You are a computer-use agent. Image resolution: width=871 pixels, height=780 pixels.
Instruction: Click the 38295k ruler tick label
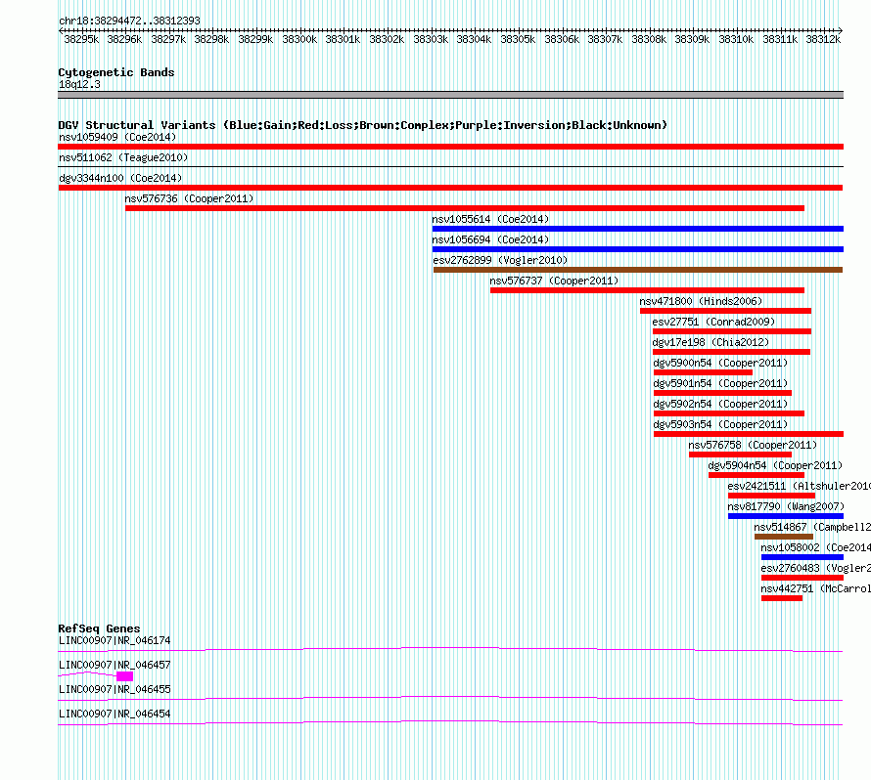81,39
